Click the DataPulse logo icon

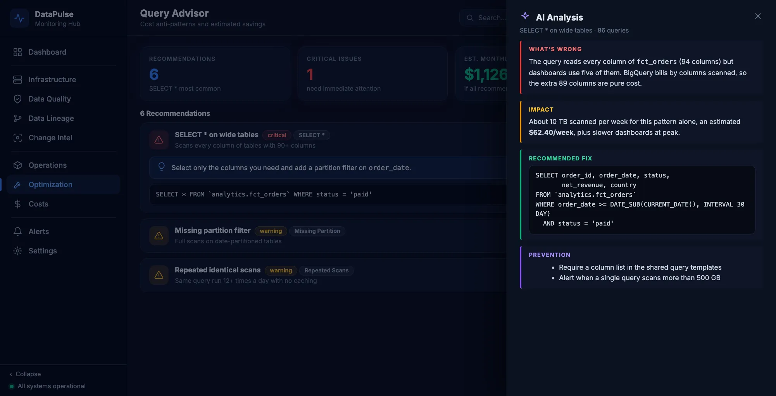click(19, 18)
